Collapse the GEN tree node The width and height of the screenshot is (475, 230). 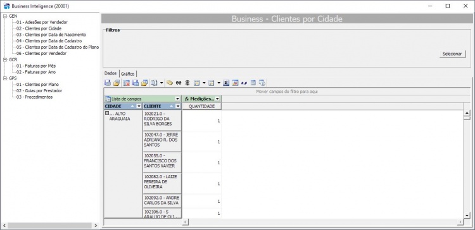5,16
